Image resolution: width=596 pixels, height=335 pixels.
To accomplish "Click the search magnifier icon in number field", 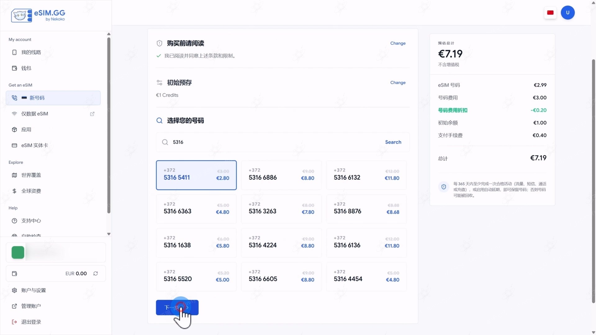I will pyautogui.click(x=165, y=142).
